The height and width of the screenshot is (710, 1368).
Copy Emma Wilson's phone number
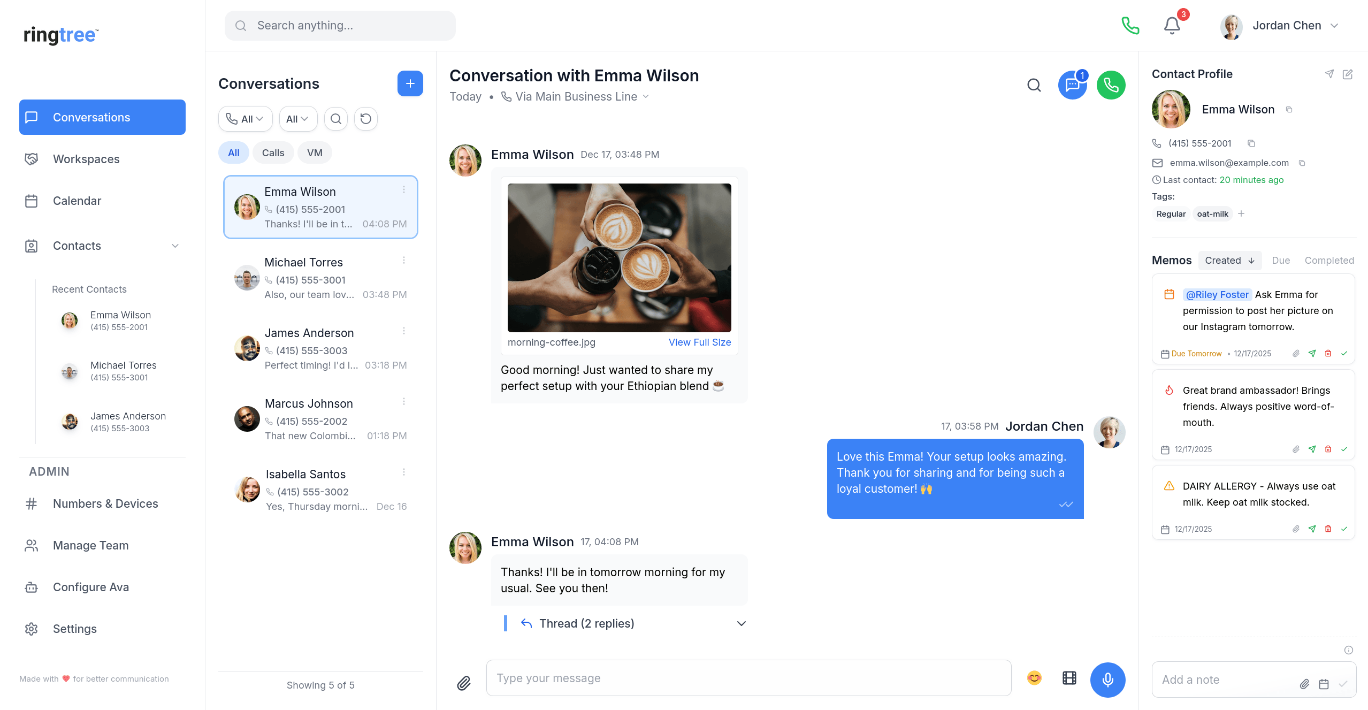tap(1251, 143)
